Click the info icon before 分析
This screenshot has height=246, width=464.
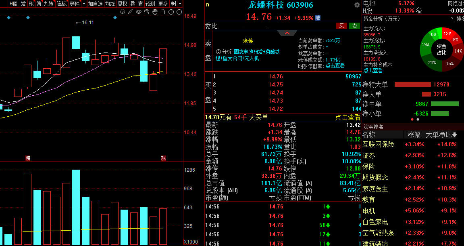coord(218,52)
